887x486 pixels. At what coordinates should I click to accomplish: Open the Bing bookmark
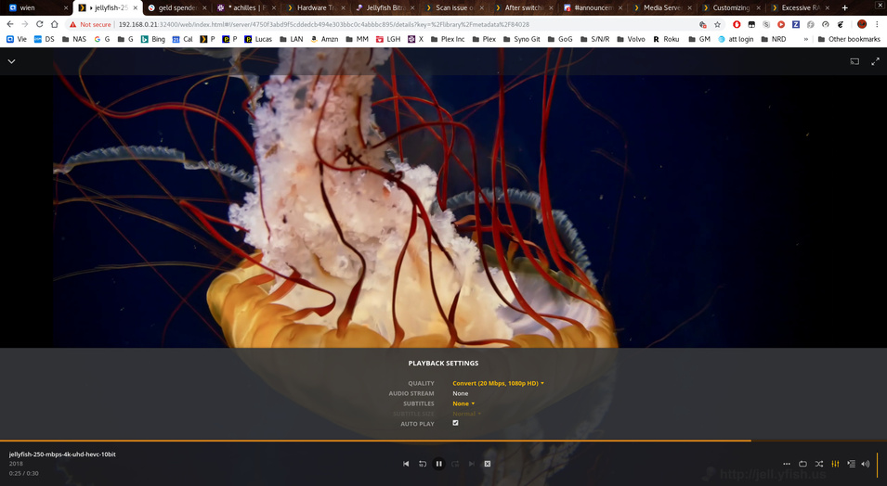(x=152, y=39)
